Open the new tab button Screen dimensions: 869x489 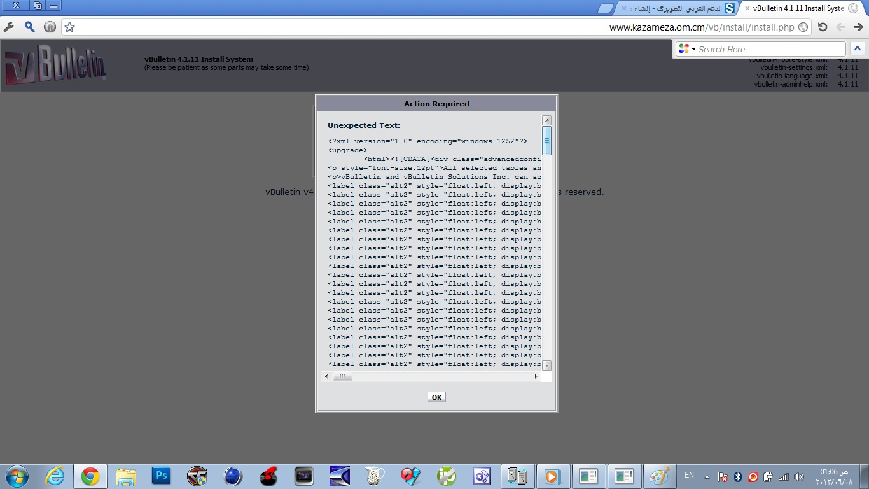click(x=606, y=8)
